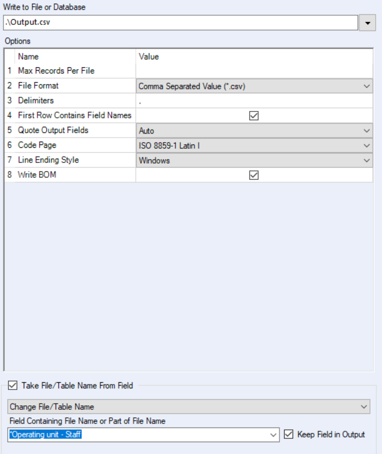Toggle Keep Field in Output checkbox
382x454 pixels.
[289, 435]
